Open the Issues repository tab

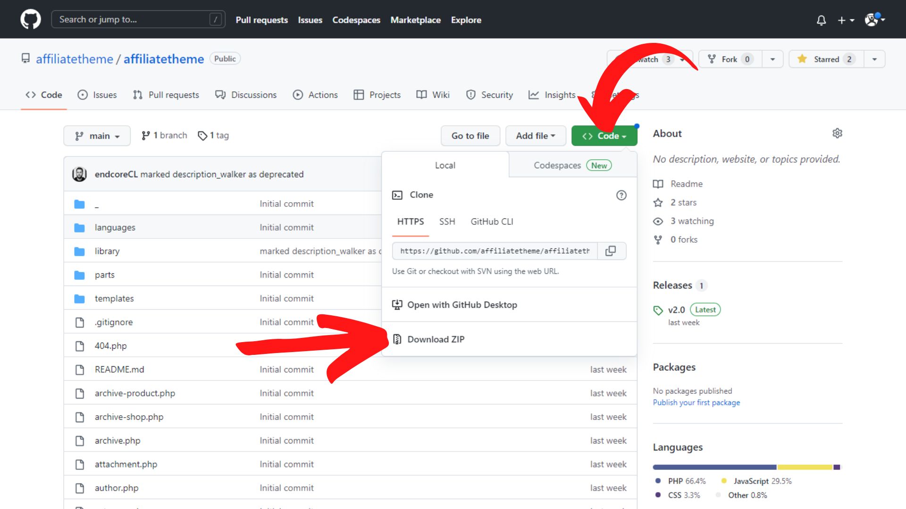97,95
